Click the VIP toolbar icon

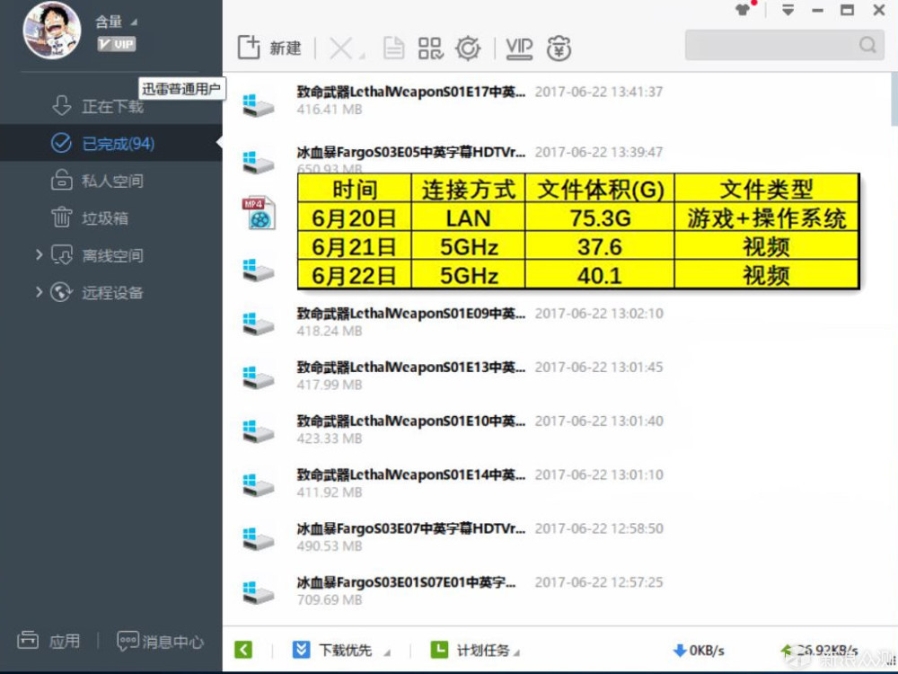(519, 49)
